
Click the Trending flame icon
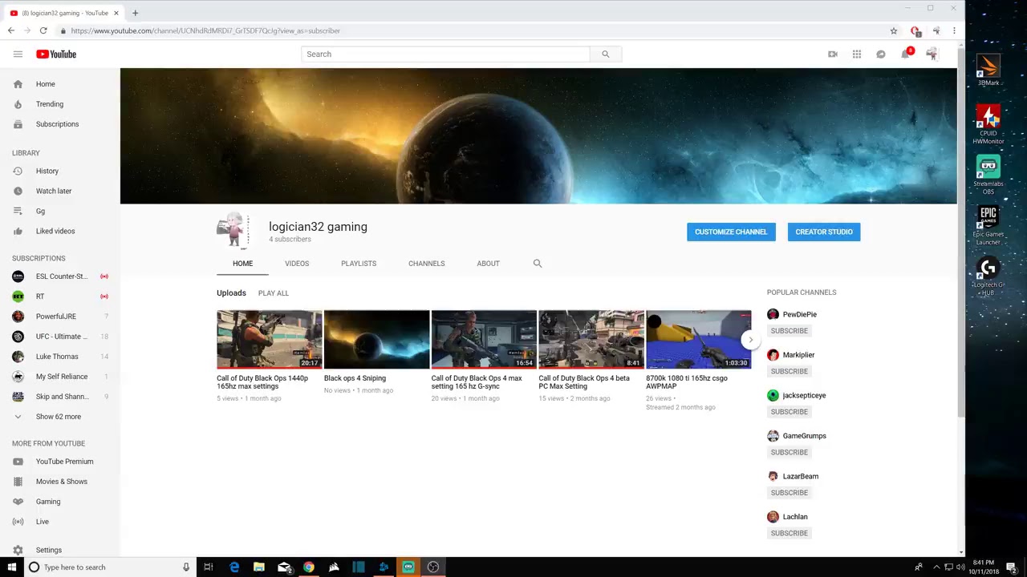coord(18,104)
